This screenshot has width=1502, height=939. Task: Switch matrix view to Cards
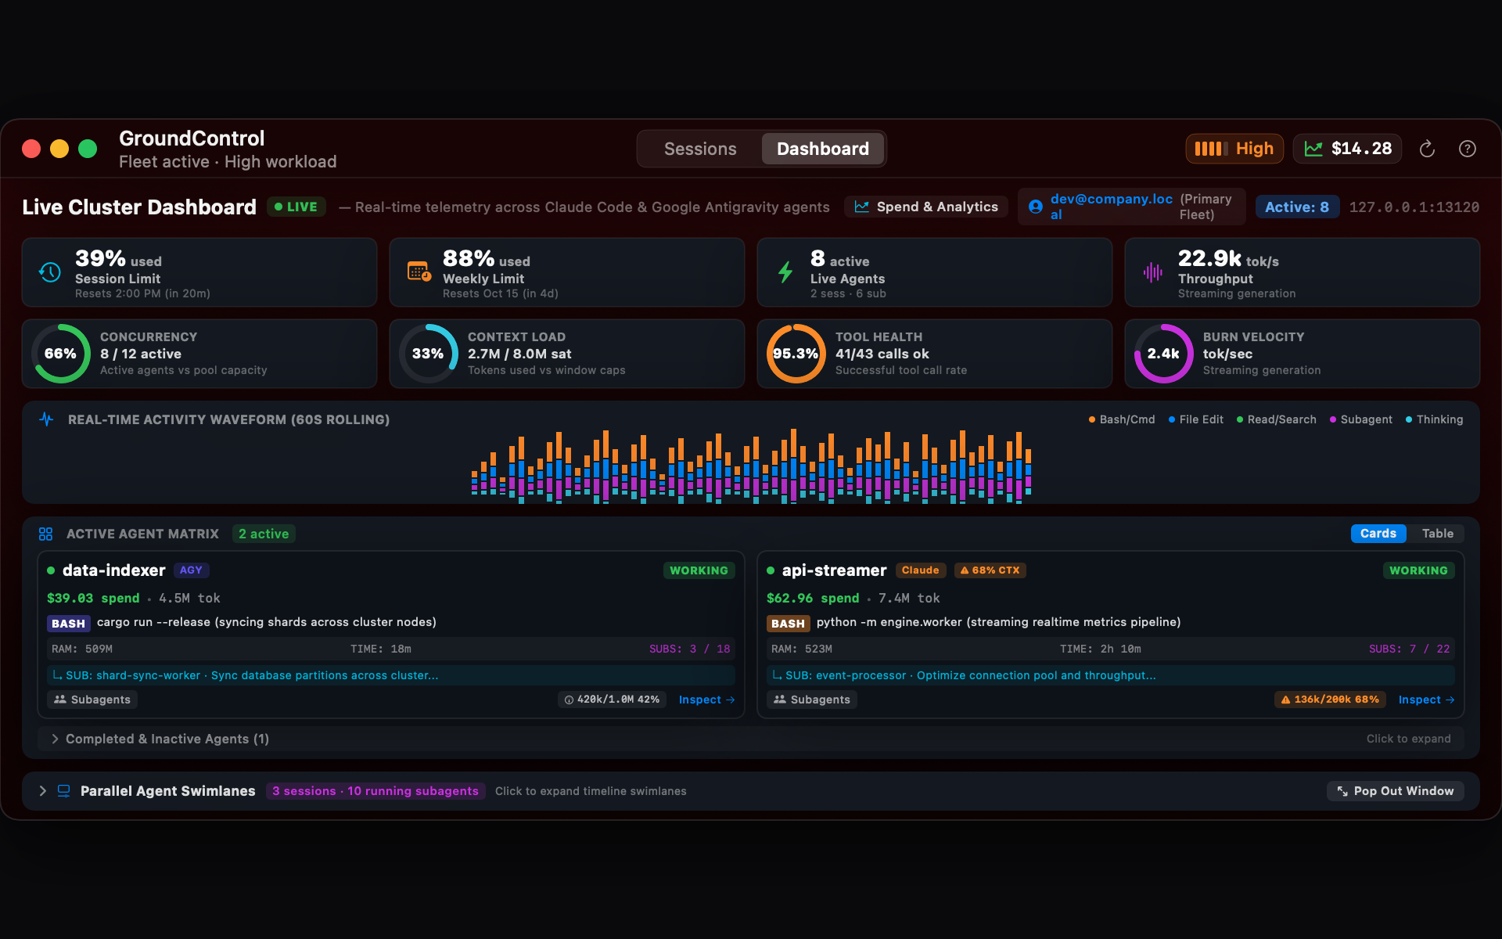click(1378, 534)
